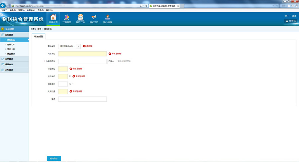This screenshot has height=162, width=299.
Task: Collapse the 库存管理 sidebar section
Action: tap(9, 35)
